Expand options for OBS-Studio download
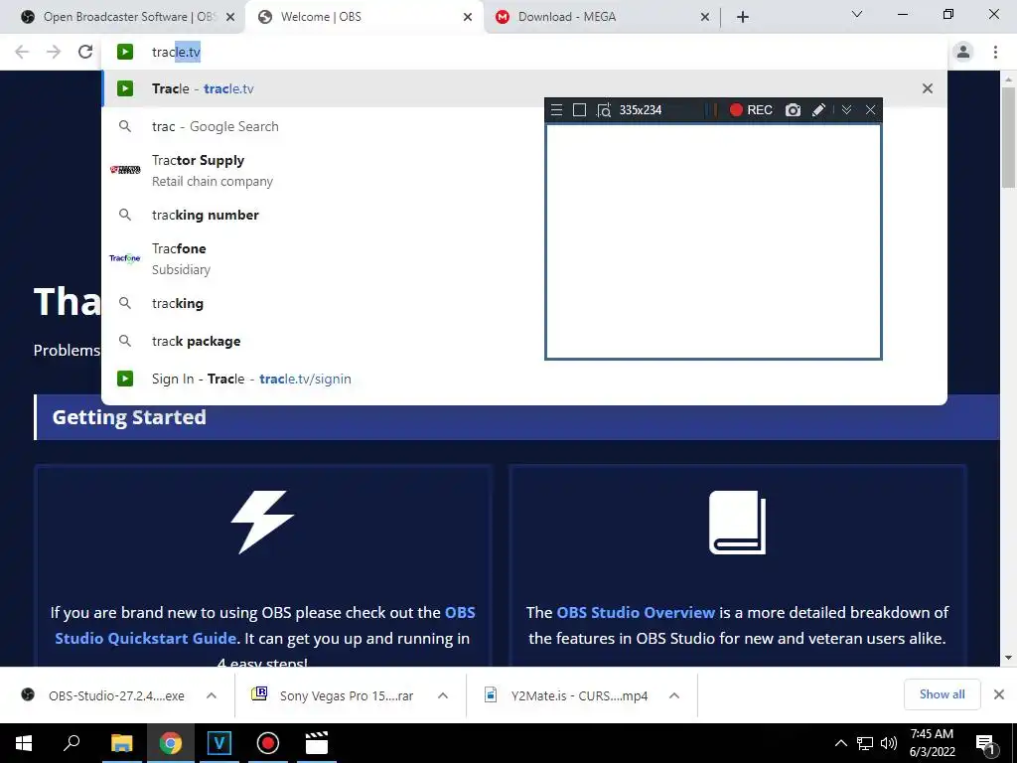 tap(212, 695)
